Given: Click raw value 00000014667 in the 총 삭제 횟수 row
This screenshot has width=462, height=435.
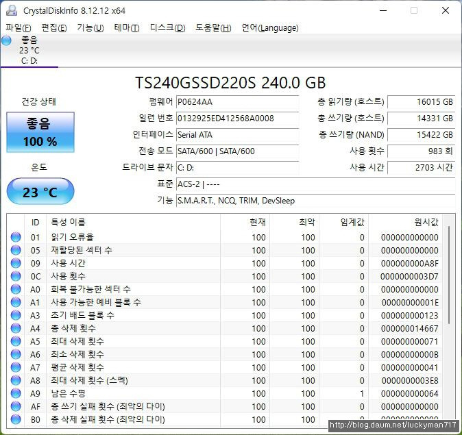Looking at the screenshot, I should pos(409,328).
